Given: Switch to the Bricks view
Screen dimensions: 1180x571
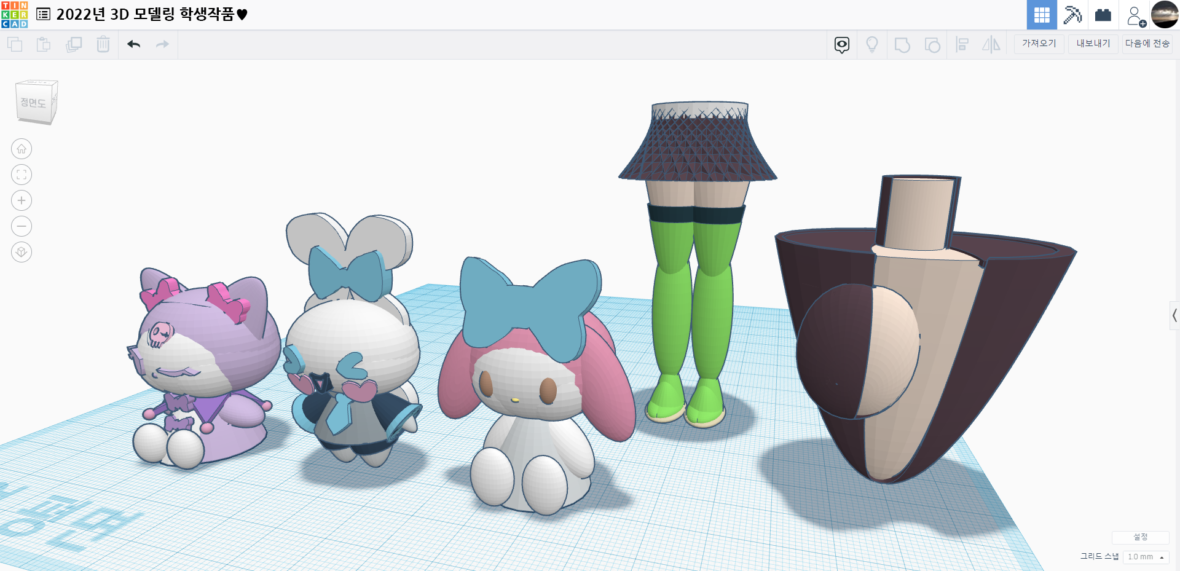Looking at the screenshot, I should [x=1103, y=15].
